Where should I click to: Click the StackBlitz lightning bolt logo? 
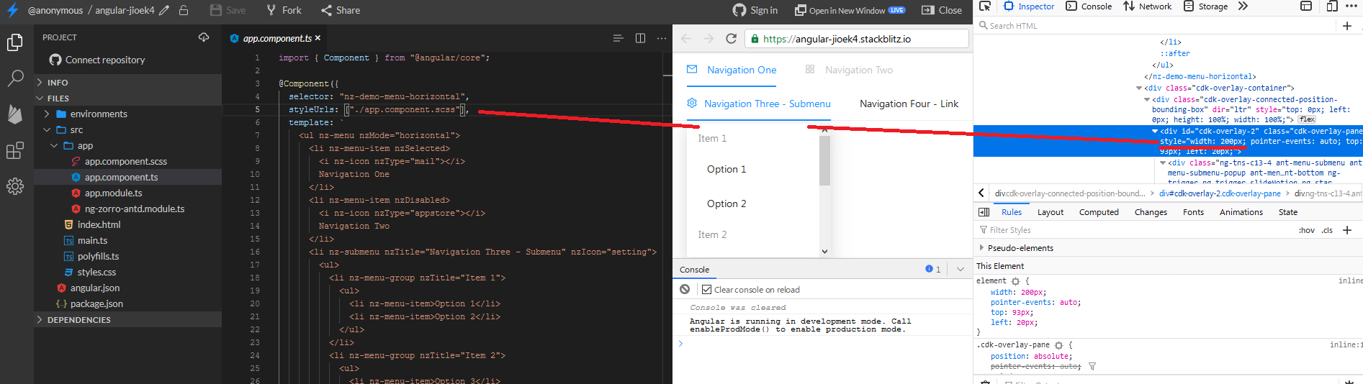pos(12,10)
